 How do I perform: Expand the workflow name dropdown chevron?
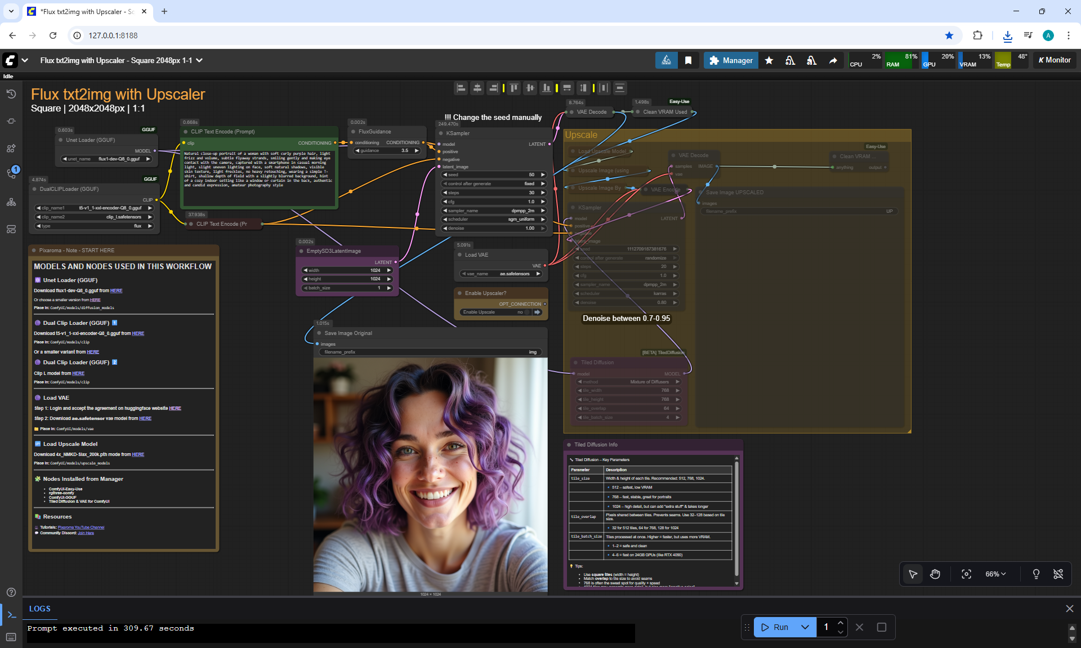pyautogui.click(x=199, y=60)
